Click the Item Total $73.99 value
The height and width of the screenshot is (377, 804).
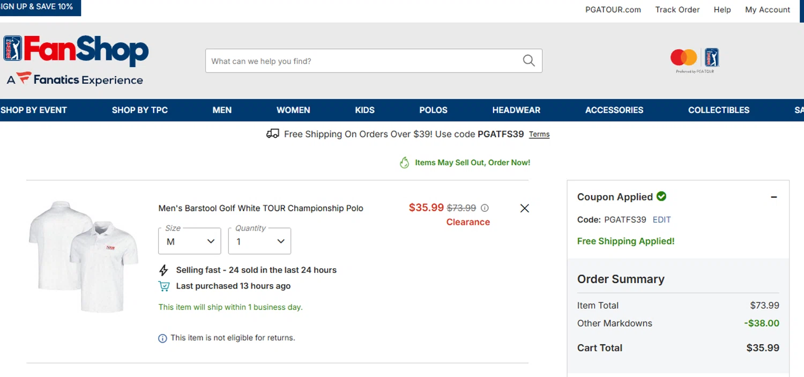(x=764, y=306)
